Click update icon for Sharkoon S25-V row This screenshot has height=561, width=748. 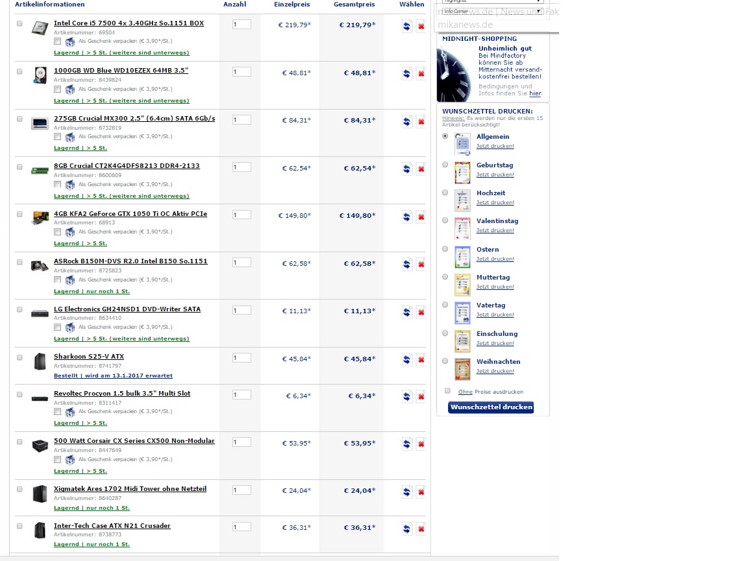[406, 359]
